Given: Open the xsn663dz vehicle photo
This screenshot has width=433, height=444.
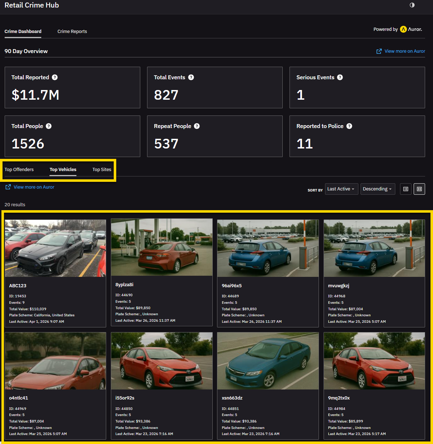Looking at the screenshot, I should 268,361.
